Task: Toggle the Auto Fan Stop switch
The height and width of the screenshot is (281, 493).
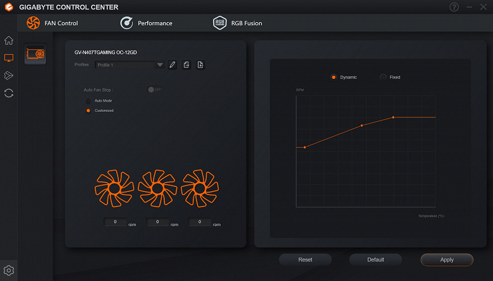Action: click(x=154, y=90)
